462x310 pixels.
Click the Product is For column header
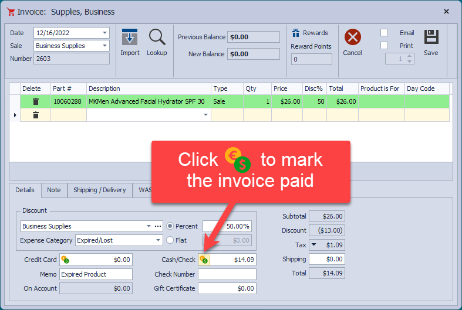[x=381, y=88]
